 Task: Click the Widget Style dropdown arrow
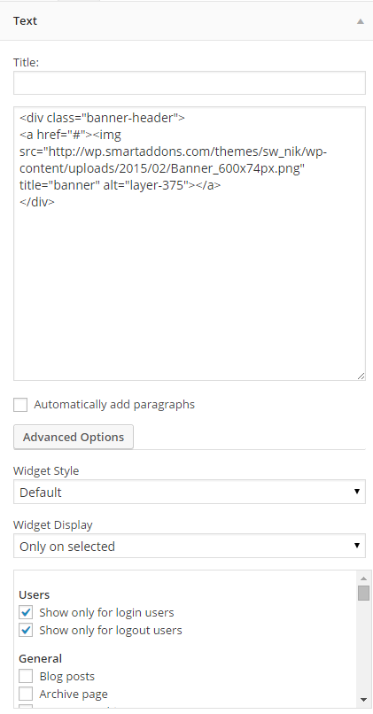[356, 492]
